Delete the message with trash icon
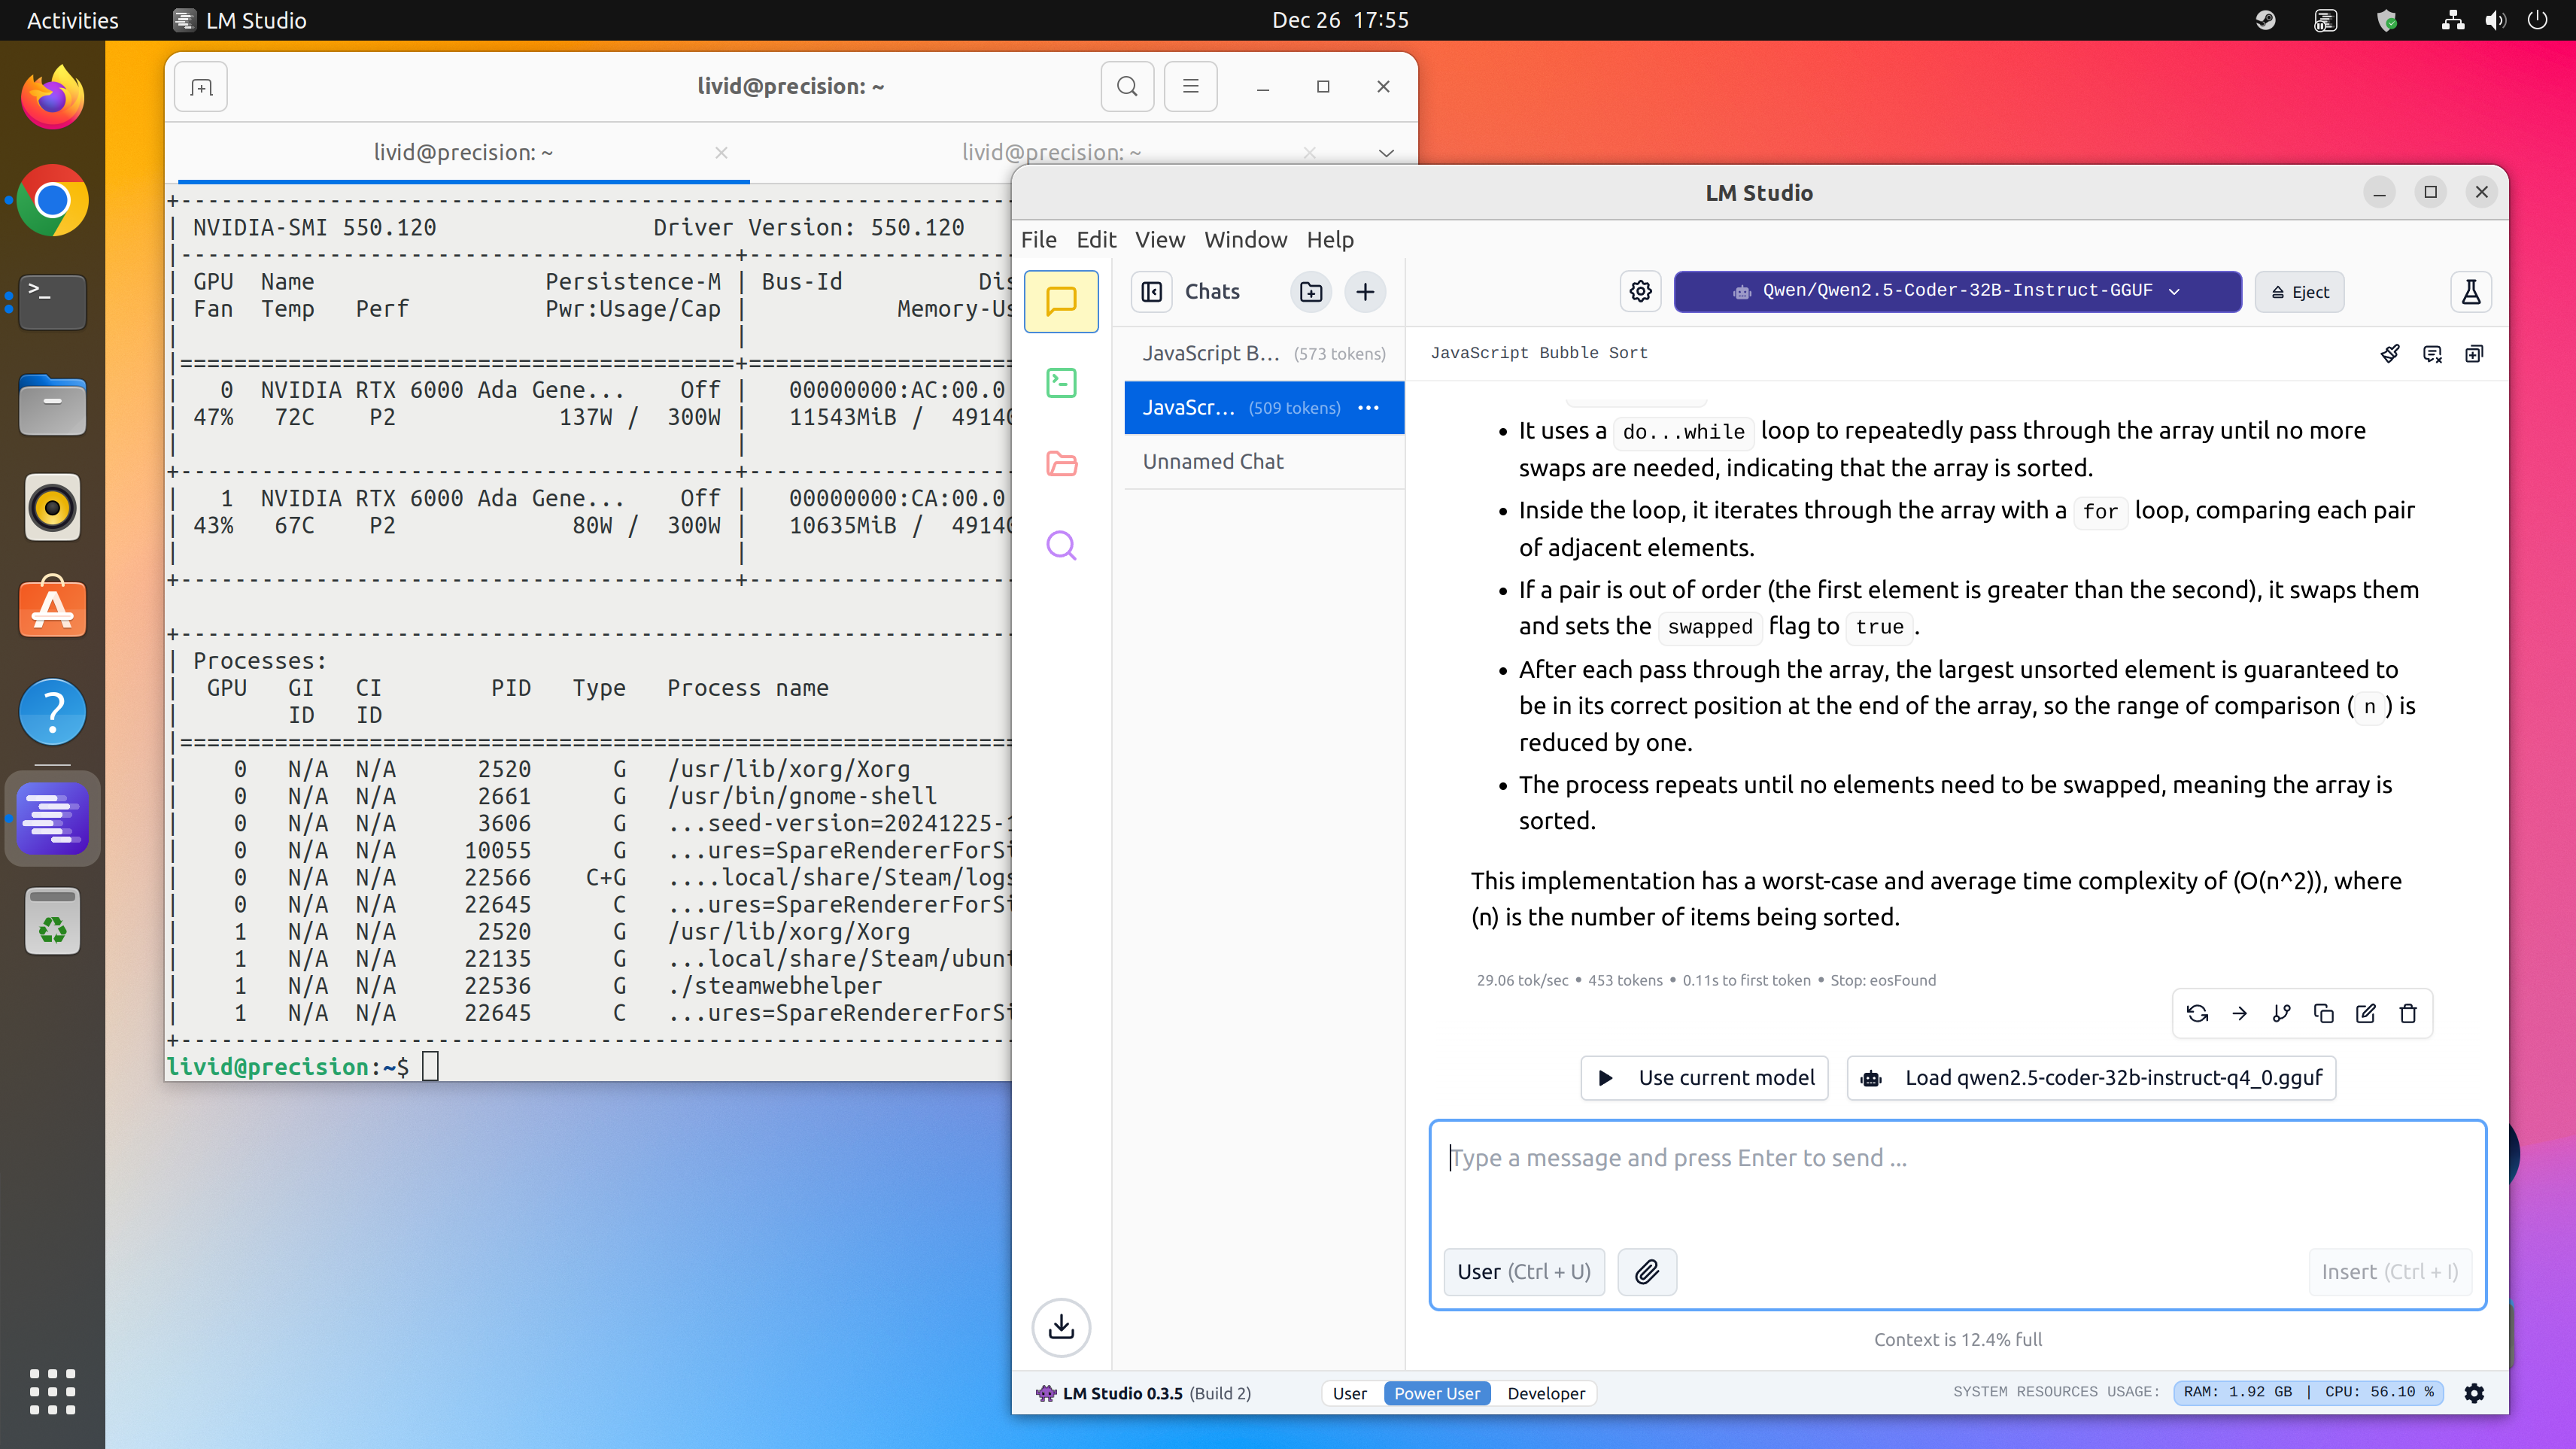 [2408, 1014]
